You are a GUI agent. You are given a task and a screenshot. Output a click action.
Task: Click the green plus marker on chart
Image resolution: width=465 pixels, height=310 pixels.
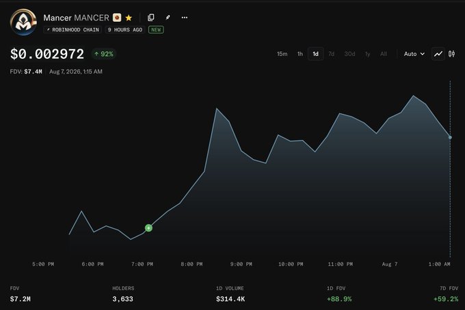click(x=148, y=228)
